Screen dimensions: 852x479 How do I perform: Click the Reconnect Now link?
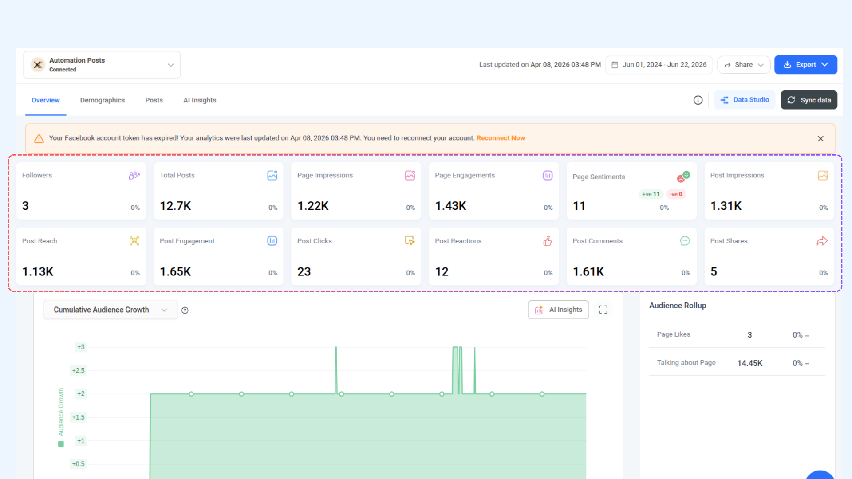pyautogui.click(x=501, y=138)
